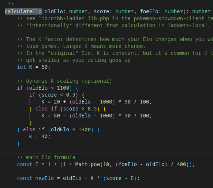Click the blue closing brace after K = 40
This screenshot has height=188, width=213.
[18, 144]
